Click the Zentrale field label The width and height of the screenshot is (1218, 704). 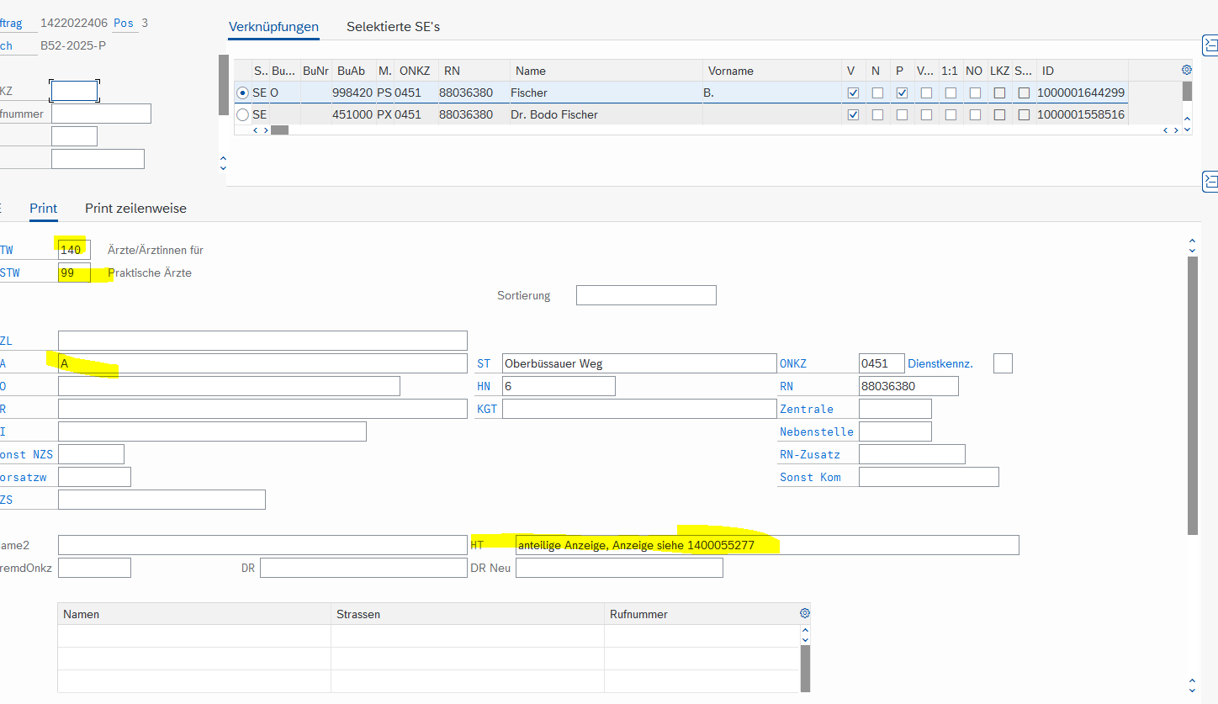click(807, 409)
